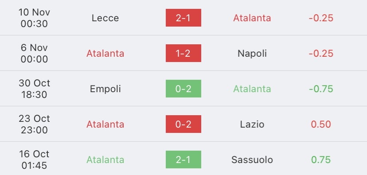This screenshot has width=367, height=175.
Task: Click Atalanta in the 16 Oct row
Action: coord(105,160)
